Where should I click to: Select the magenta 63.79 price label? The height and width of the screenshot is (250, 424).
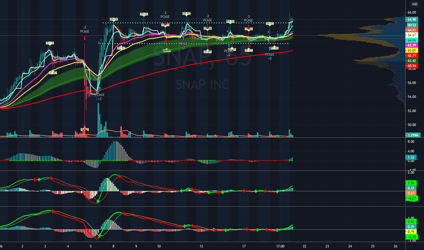pyautogui.click(x=412, y=45)
